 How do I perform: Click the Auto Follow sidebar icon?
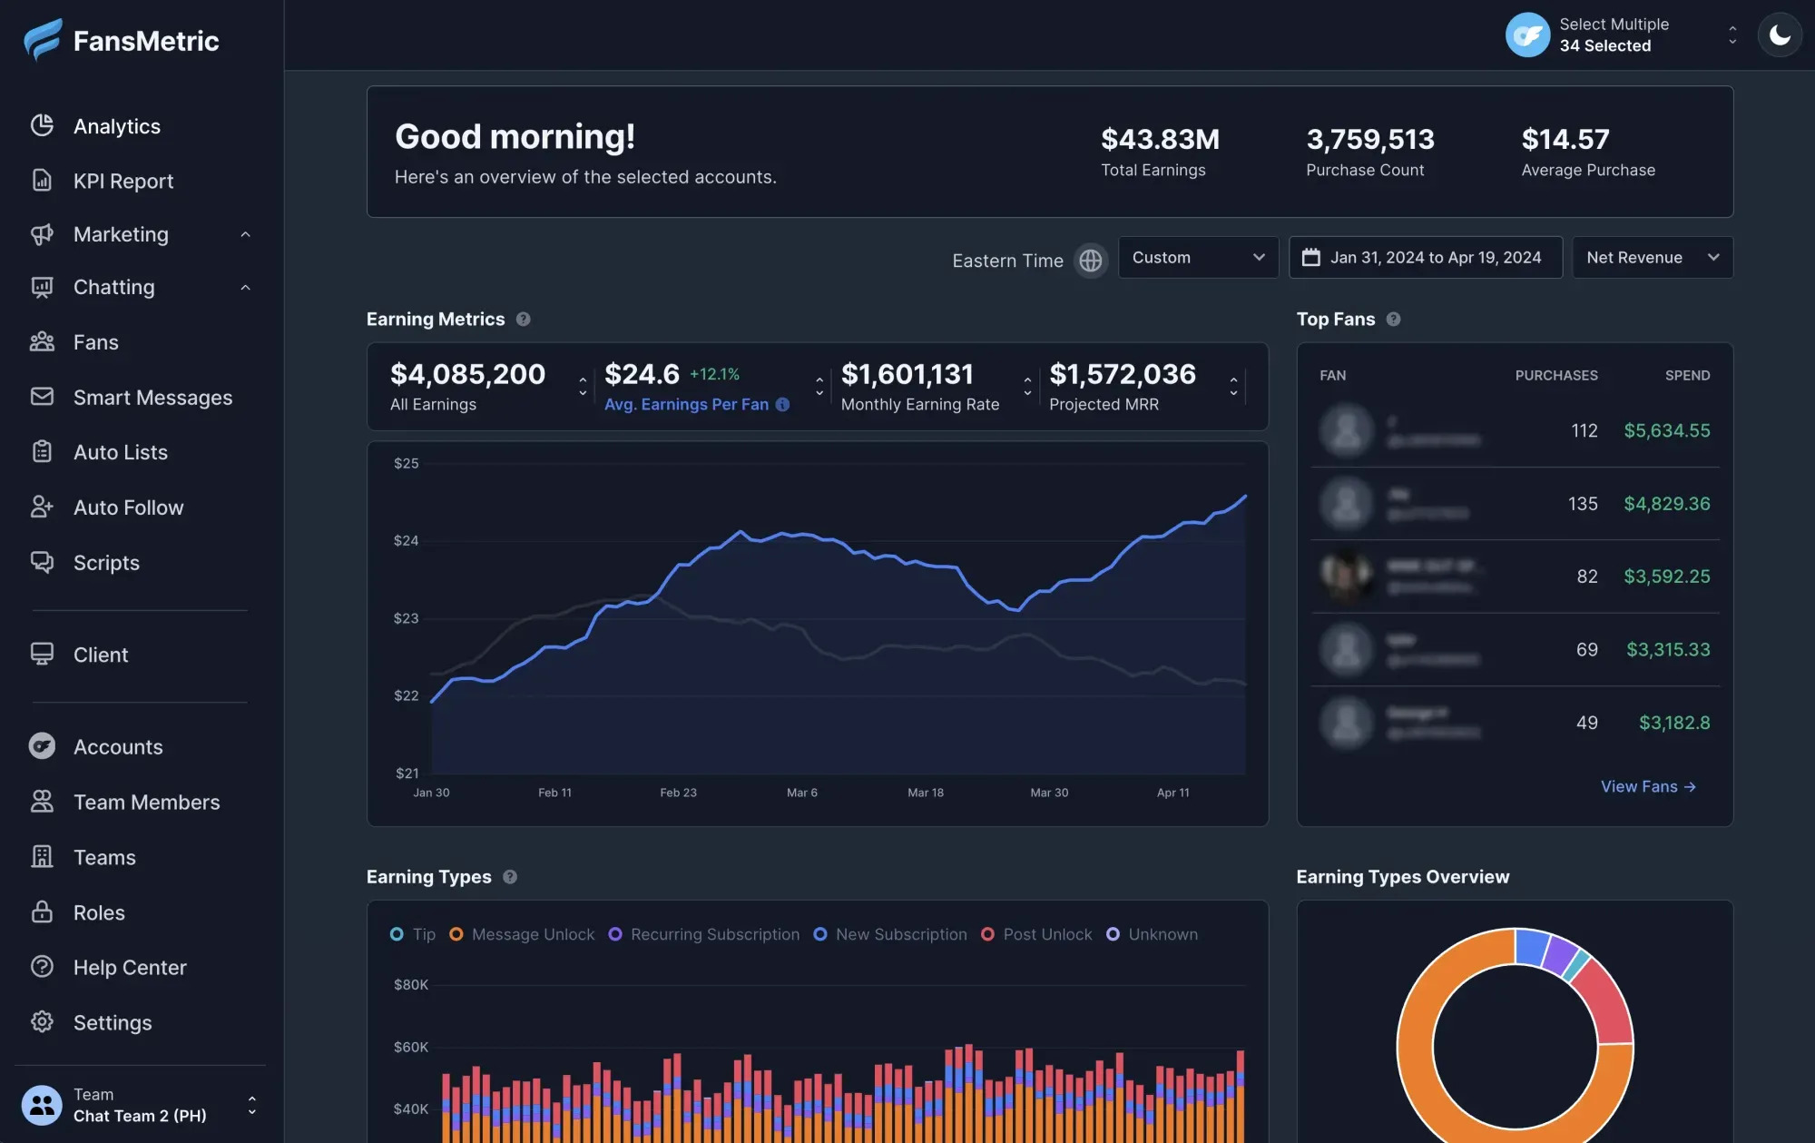[42, 507]
